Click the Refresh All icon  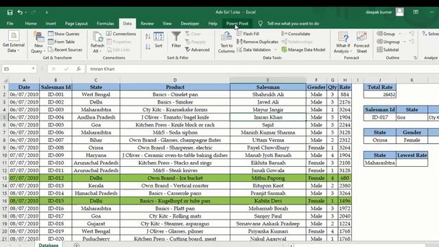(97, 42)
